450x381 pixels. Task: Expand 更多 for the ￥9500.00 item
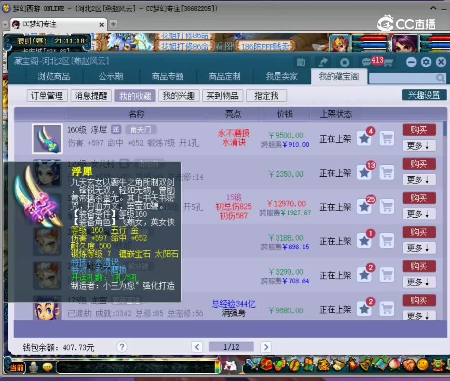[x=419, y=145]
